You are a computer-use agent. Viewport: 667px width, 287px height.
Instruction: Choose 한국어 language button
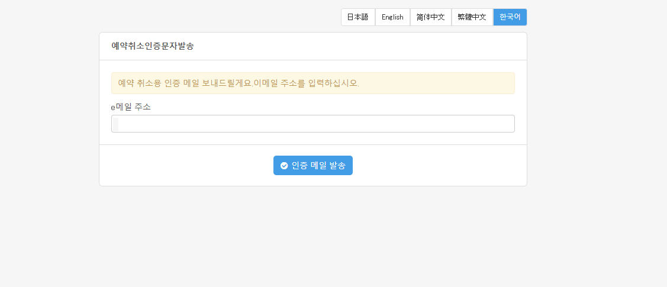[x=510, y=17]
